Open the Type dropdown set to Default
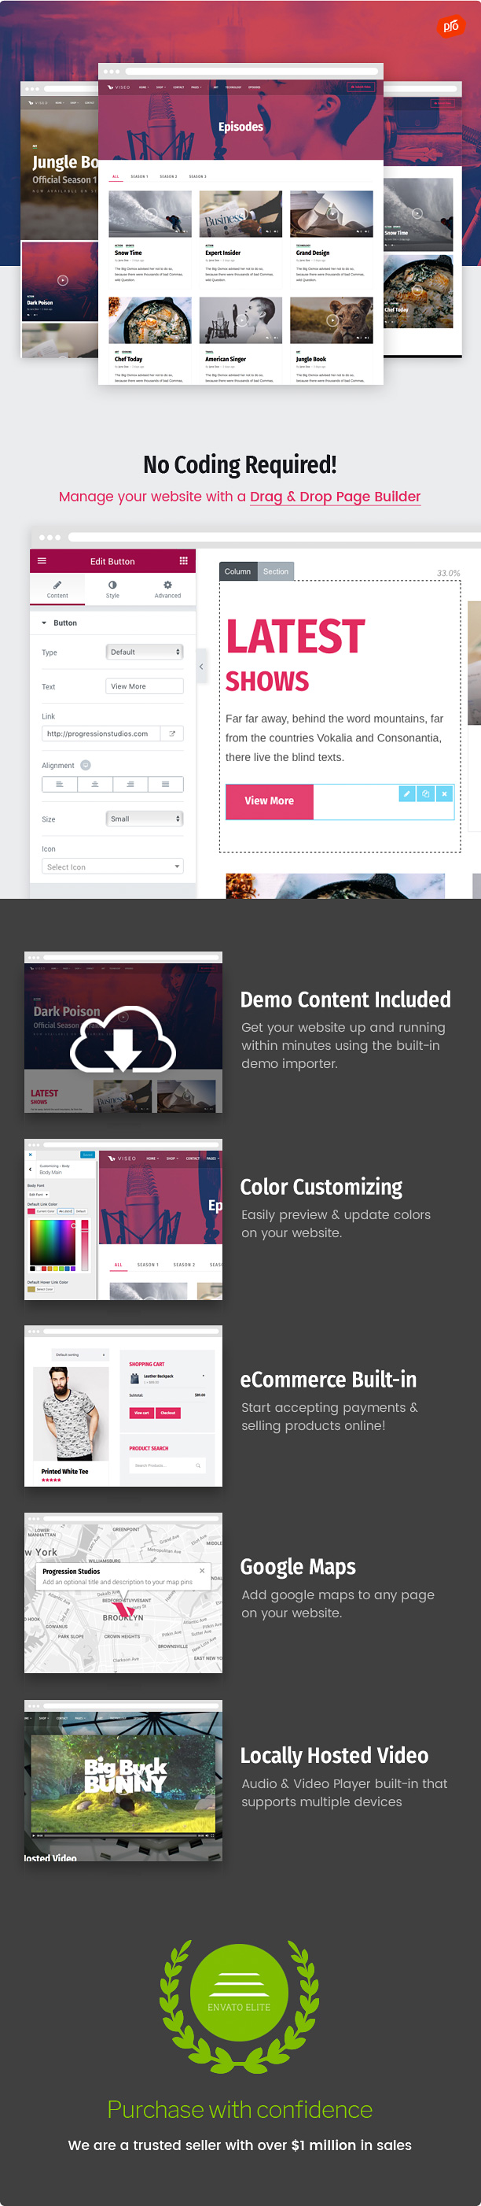The image size is (481, 2206). tap(145, 652)
